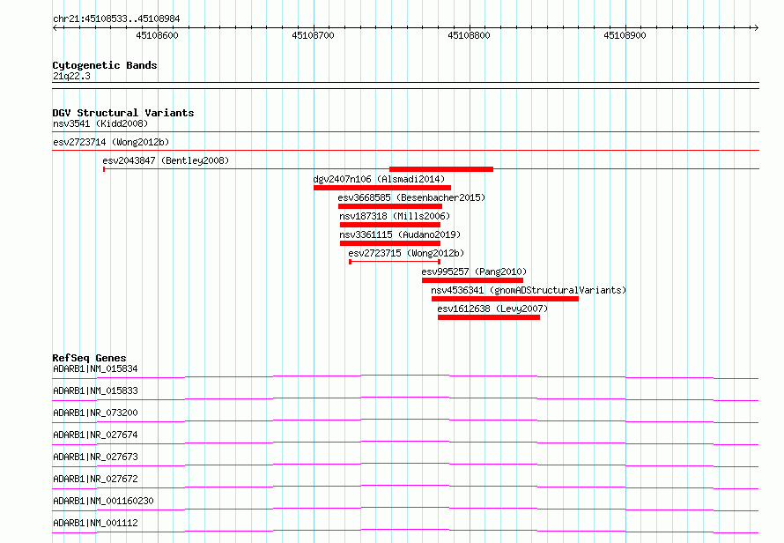784x543 pixels.
Task: Open the ADARB1|NR_027674 transcript label
Action: [x=95, y=435]
